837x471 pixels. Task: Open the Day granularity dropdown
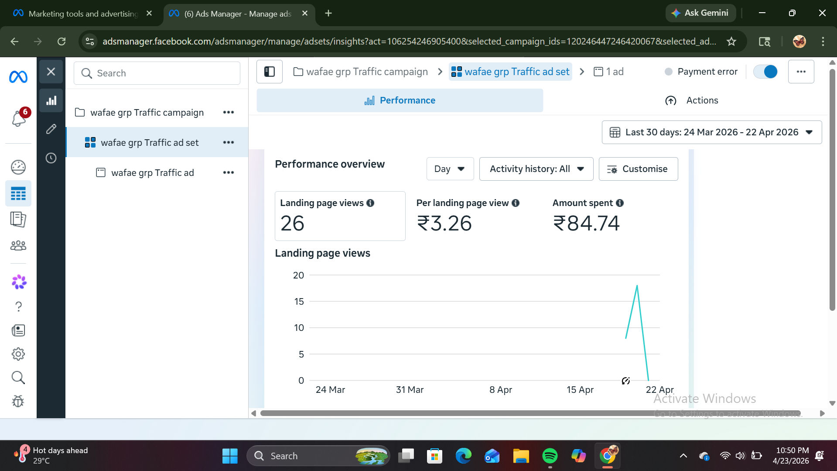point(450,169)
